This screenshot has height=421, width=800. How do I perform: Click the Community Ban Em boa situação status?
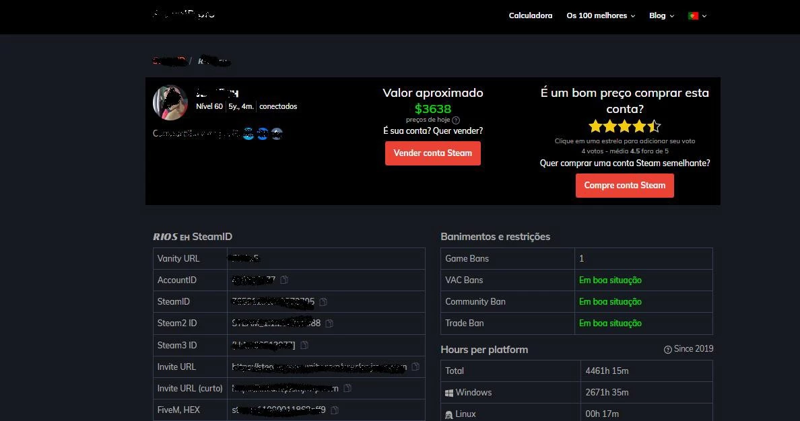pyautogui.click(x=610, y=302)
